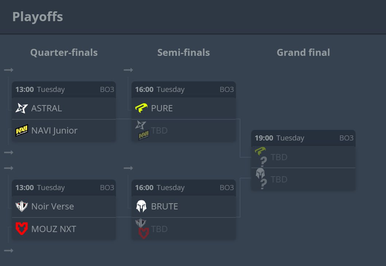Click the MOUZ NXT red heart logo
This screenshot has width=386, height=266.
click(22, 228)
